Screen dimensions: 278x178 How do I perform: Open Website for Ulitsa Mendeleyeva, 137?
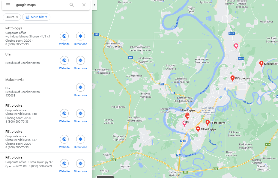[64, 139]
